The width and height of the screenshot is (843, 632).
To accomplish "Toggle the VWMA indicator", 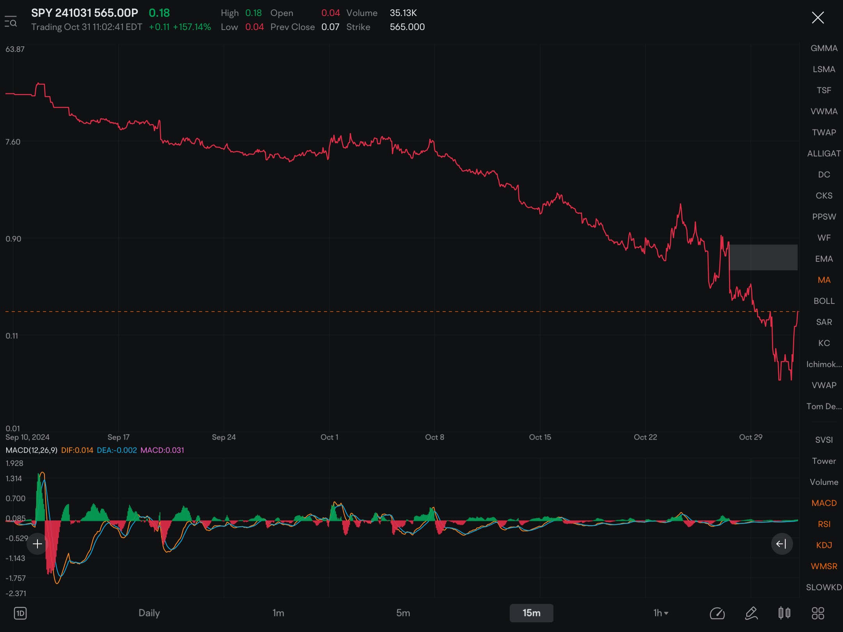I will [824, 112].
